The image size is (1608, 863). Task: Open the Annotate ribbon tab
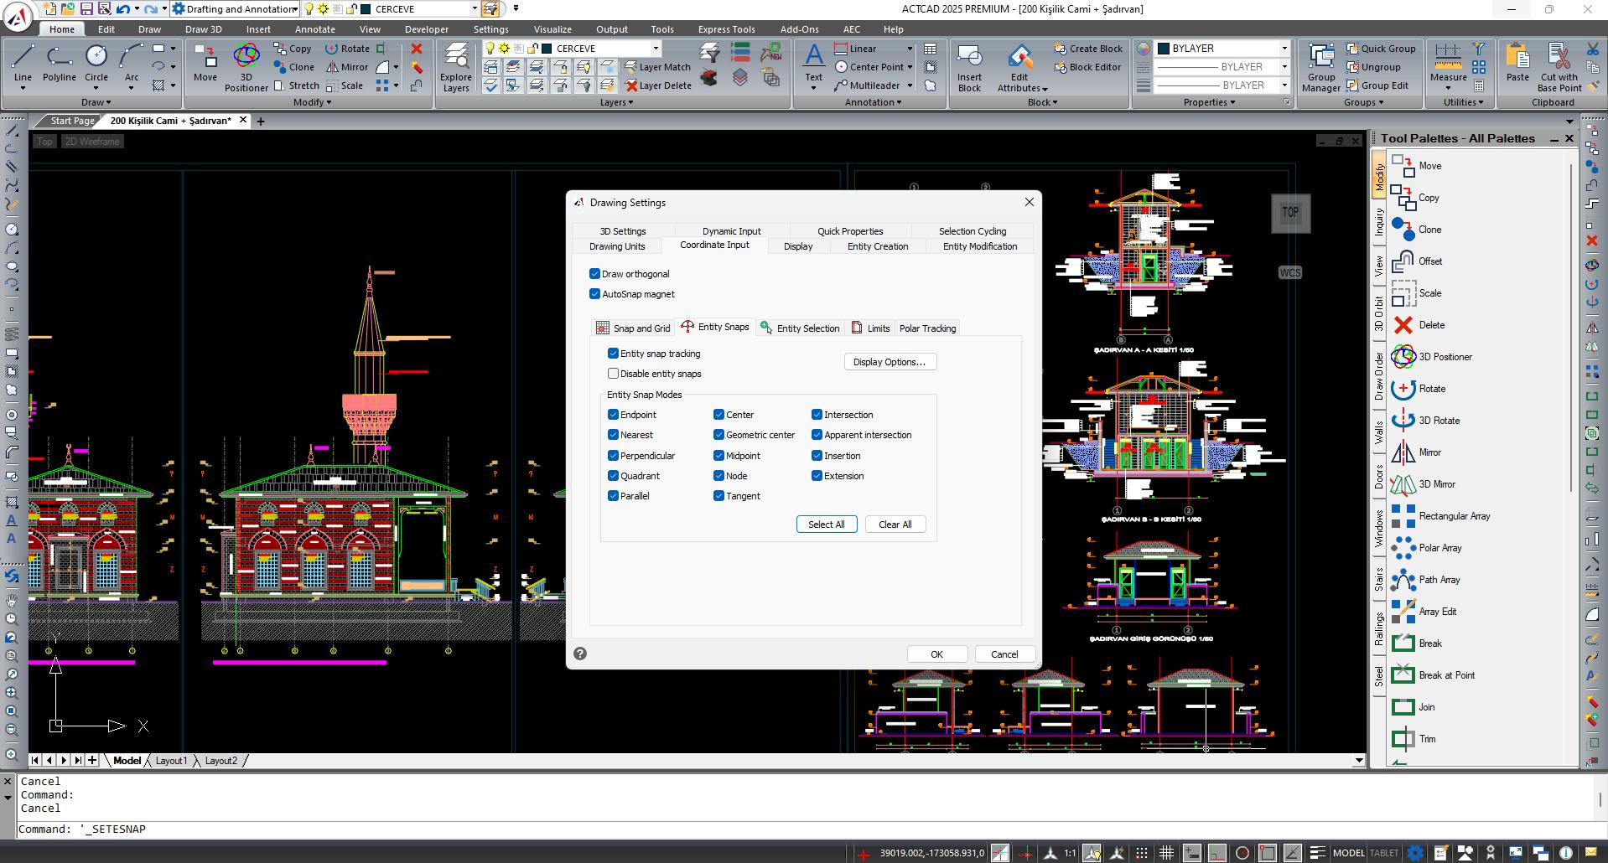(x=314, y=28)
